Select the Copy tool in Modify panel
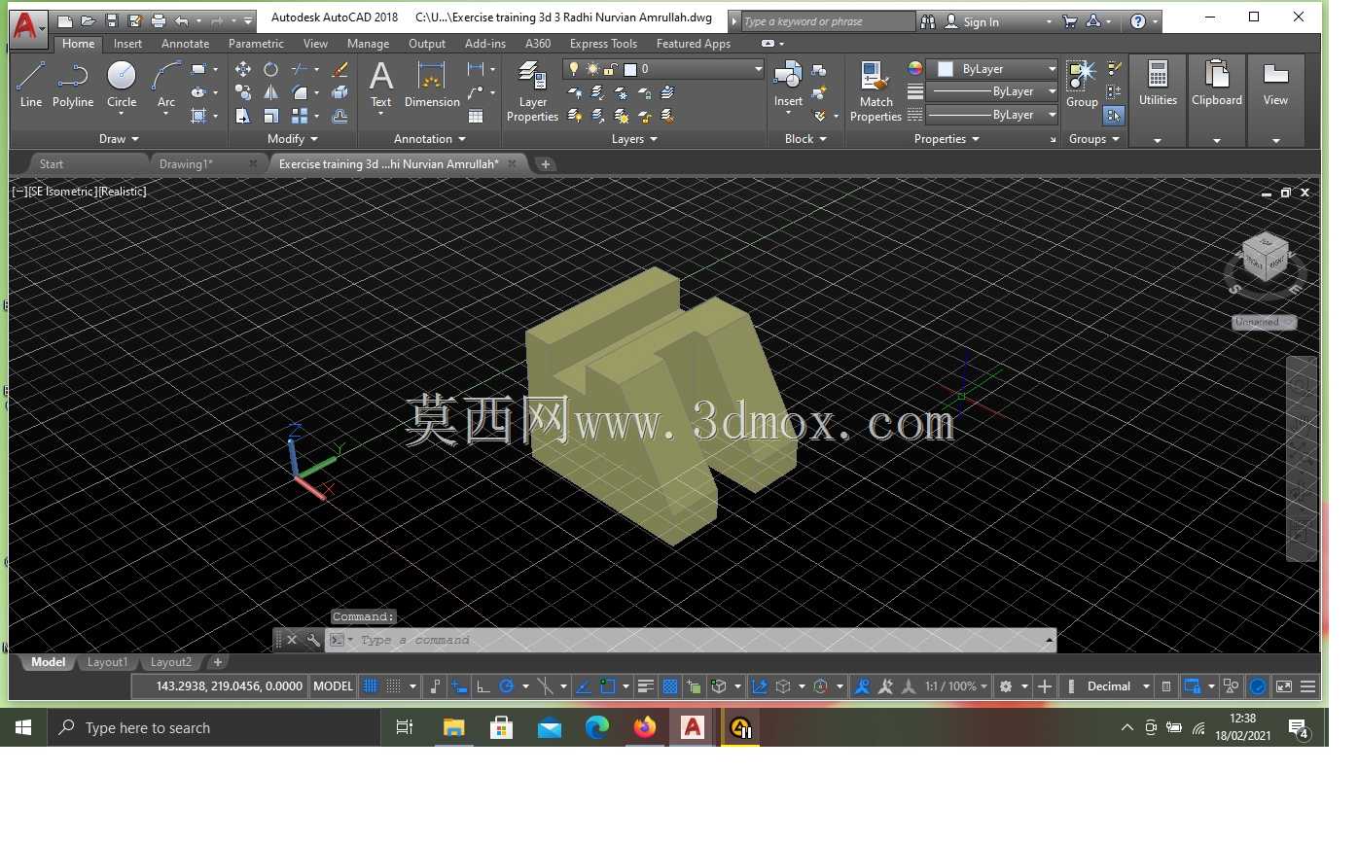1358x843 pixels. tap(243, 92)
